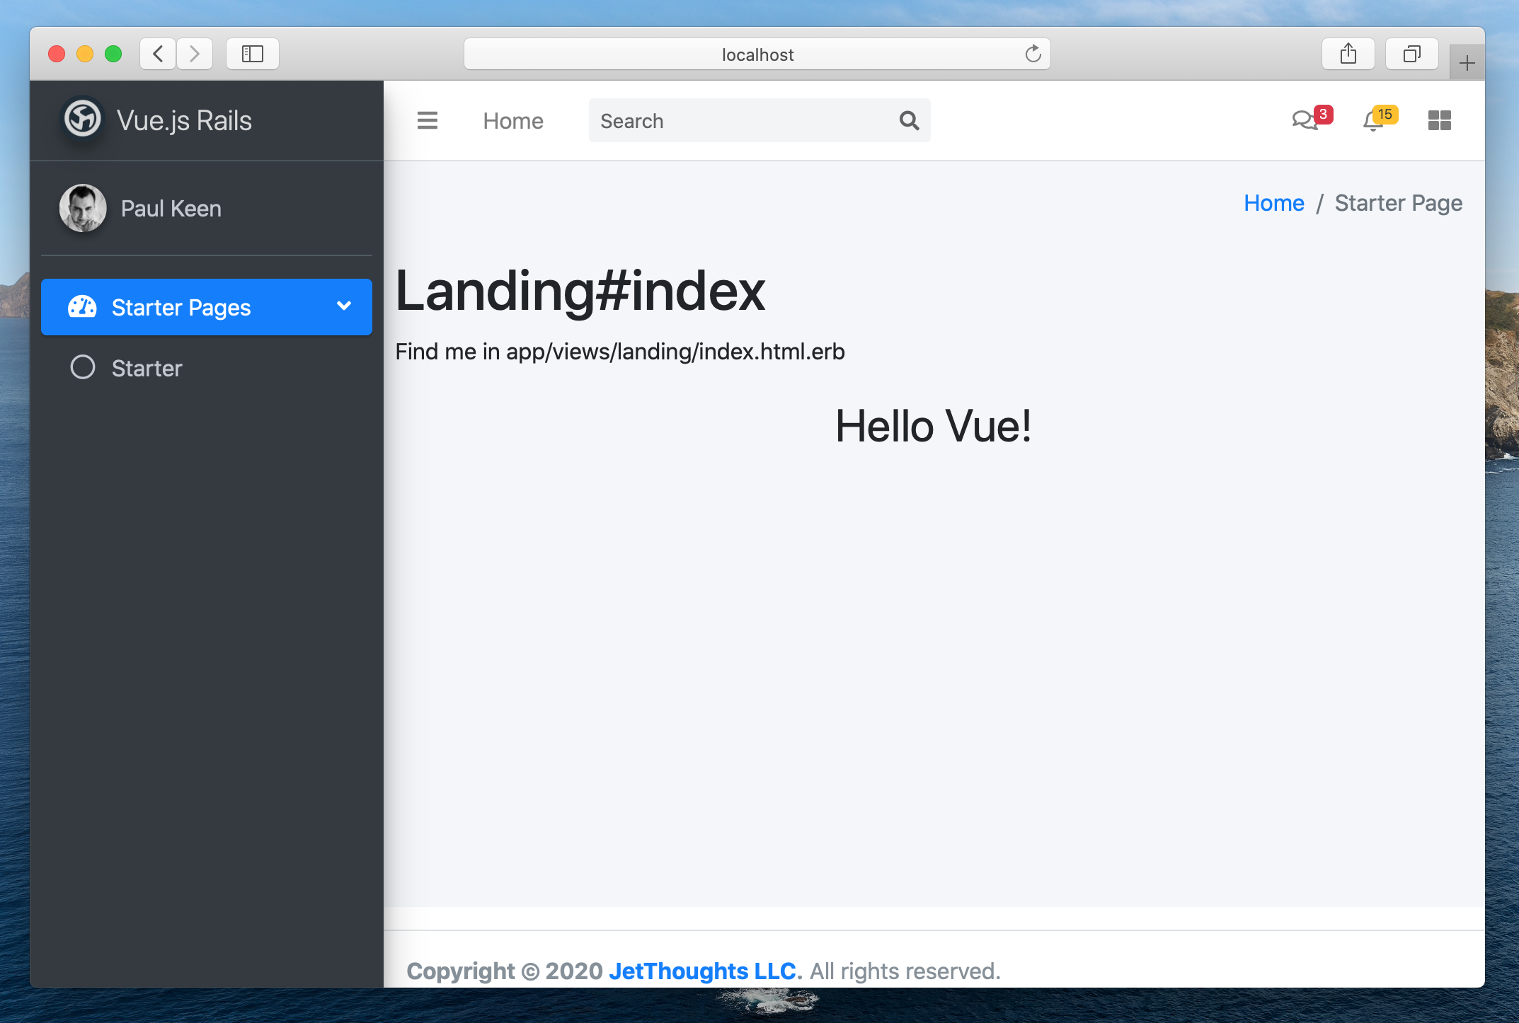Click the search magnifier button

pos(910,121)
